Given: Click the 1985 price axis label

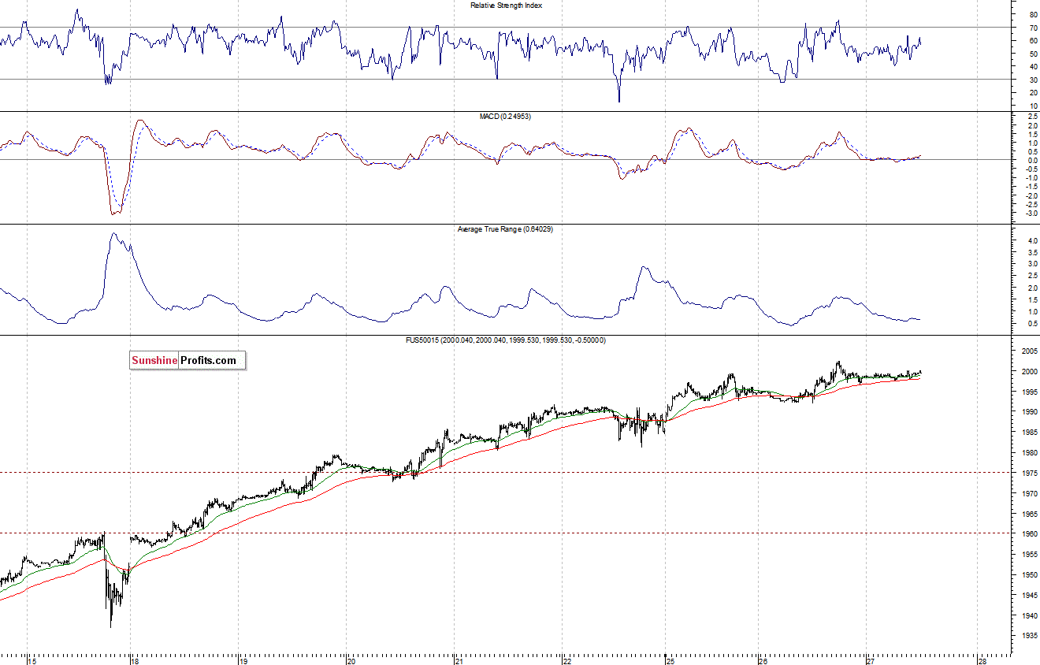Looking at the screenshot, I should [1031, 433].
